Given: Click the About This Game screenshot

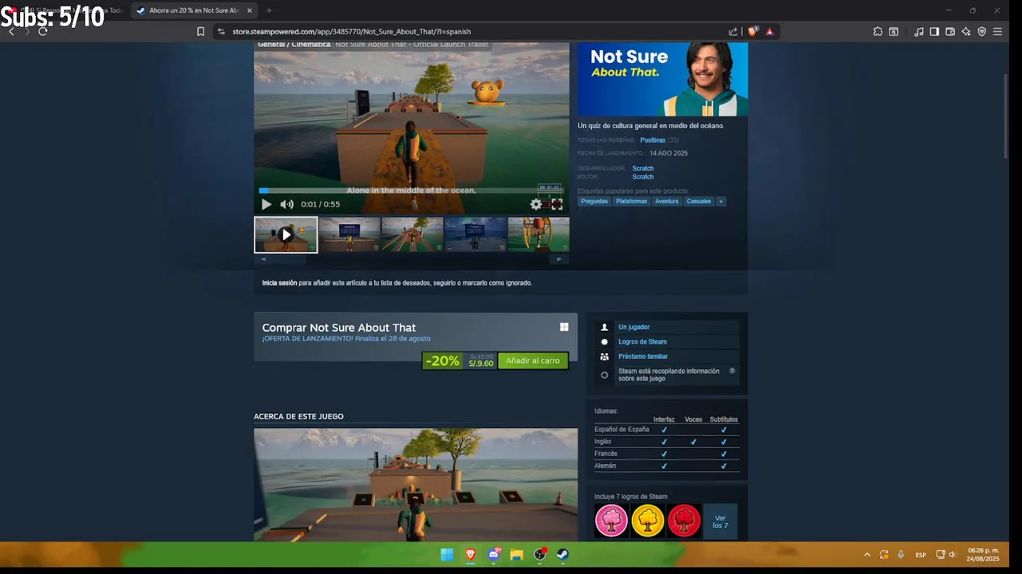Looking at the screenshot, I should point(416,485).
